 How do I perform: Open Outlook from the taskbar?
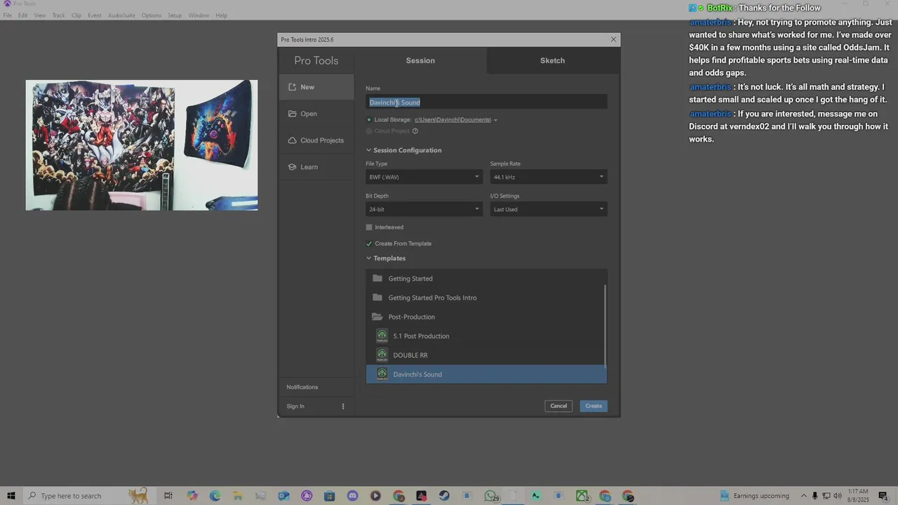point(283,496)
